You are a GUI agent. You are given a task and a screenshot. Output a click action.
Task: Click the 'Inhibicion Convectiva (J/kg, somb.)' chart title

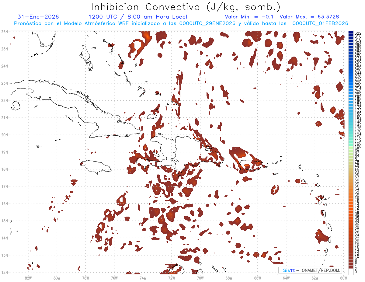click(x=186, y=7)
